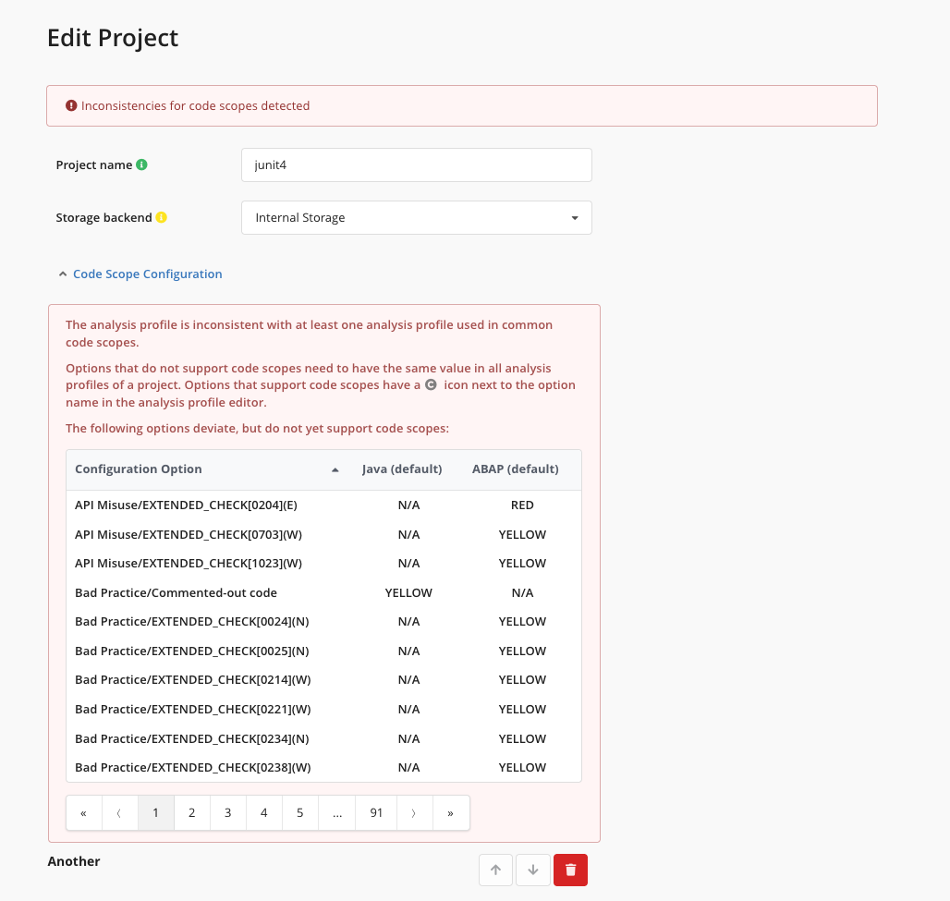Go to page 5 of the options table

pyautogui.click(x=300, y=813)
